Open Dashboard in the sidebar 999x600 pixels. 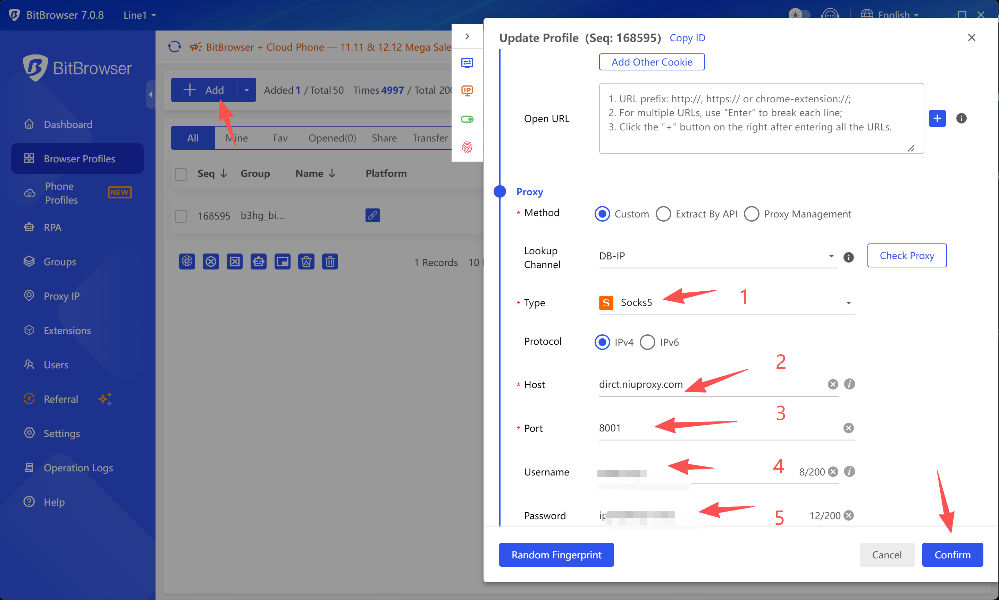[x=77, y=124]
